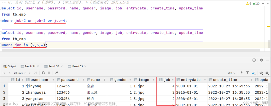
Task: Select the cell 'zhangwuji'
Action: 40,93
